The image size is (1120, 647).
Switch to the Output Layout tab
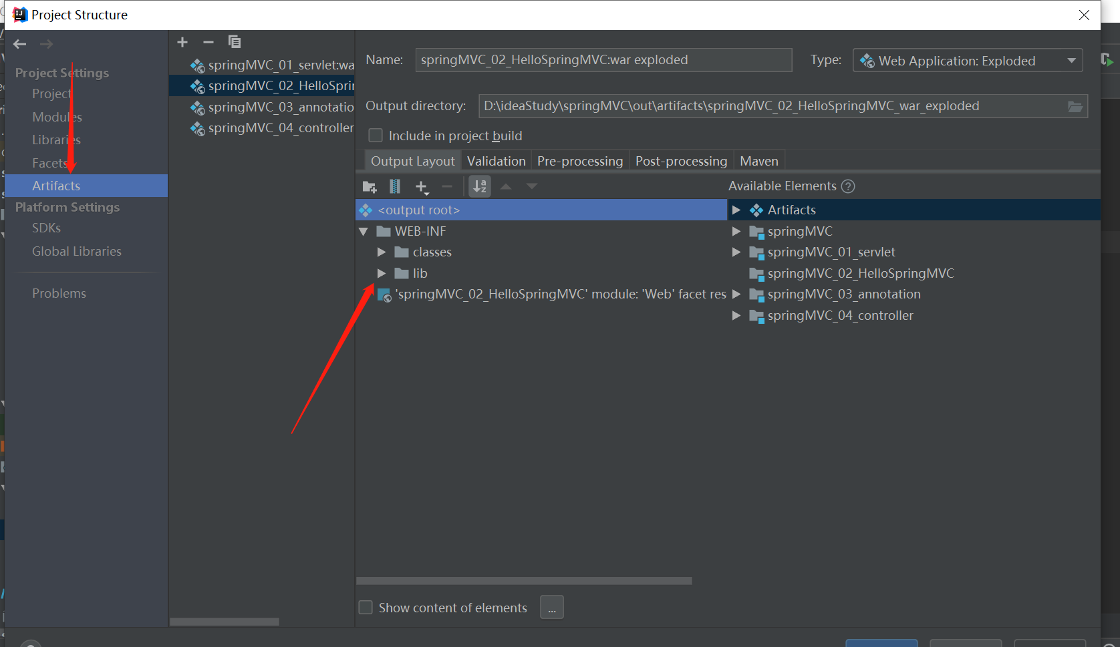click(412, 161)
